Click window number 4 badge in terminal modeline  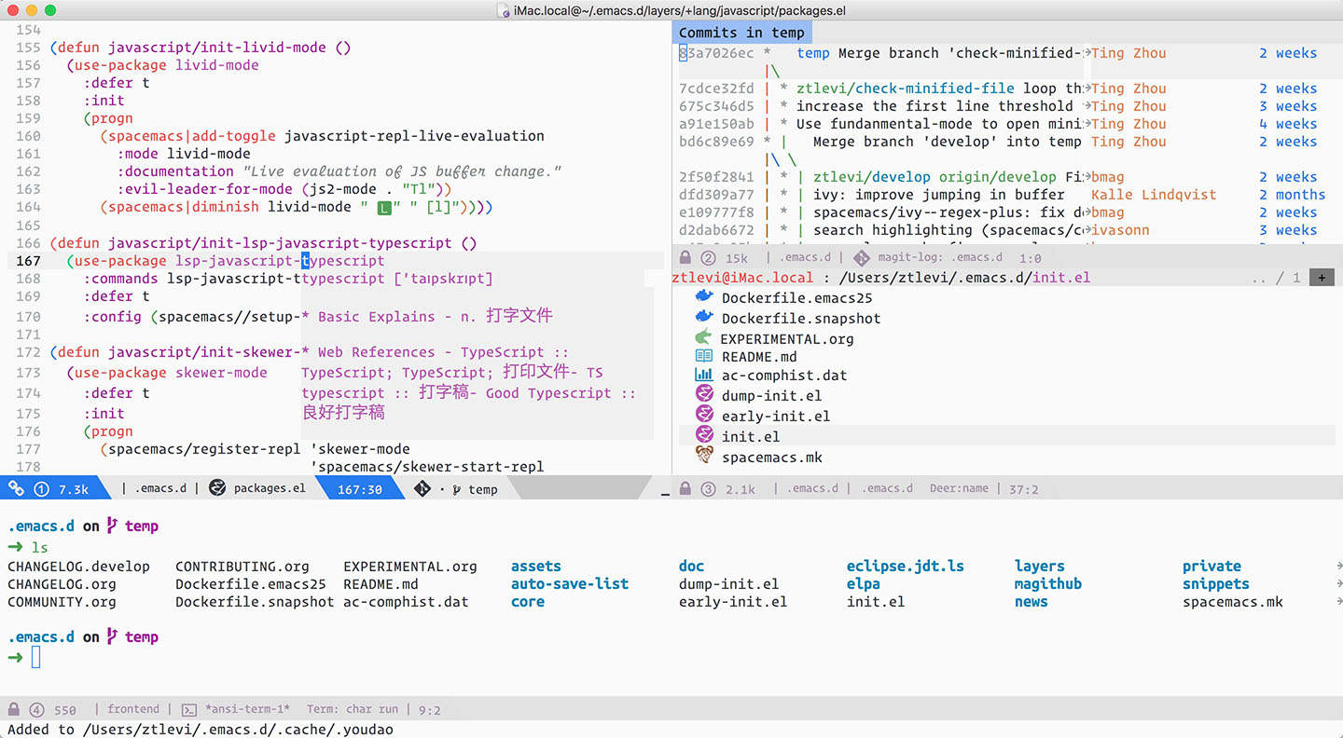[36, 709]
